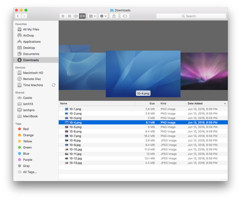Screen dimensions: 241x200
Task: Select Documents in the sidebar
Action: tap(31, 54)
